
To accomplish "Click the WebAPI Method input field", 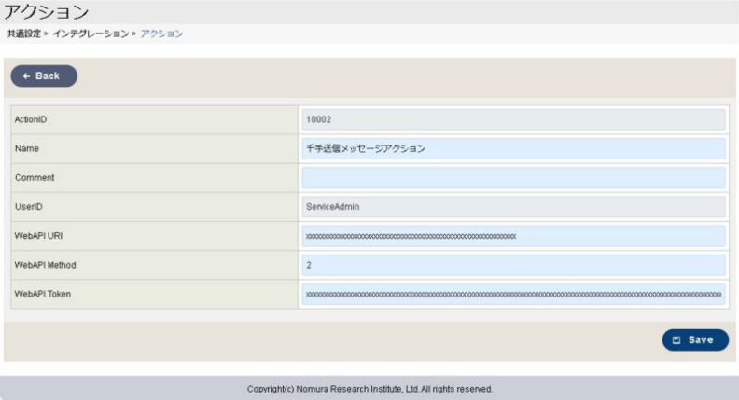I will coord(513,265).
